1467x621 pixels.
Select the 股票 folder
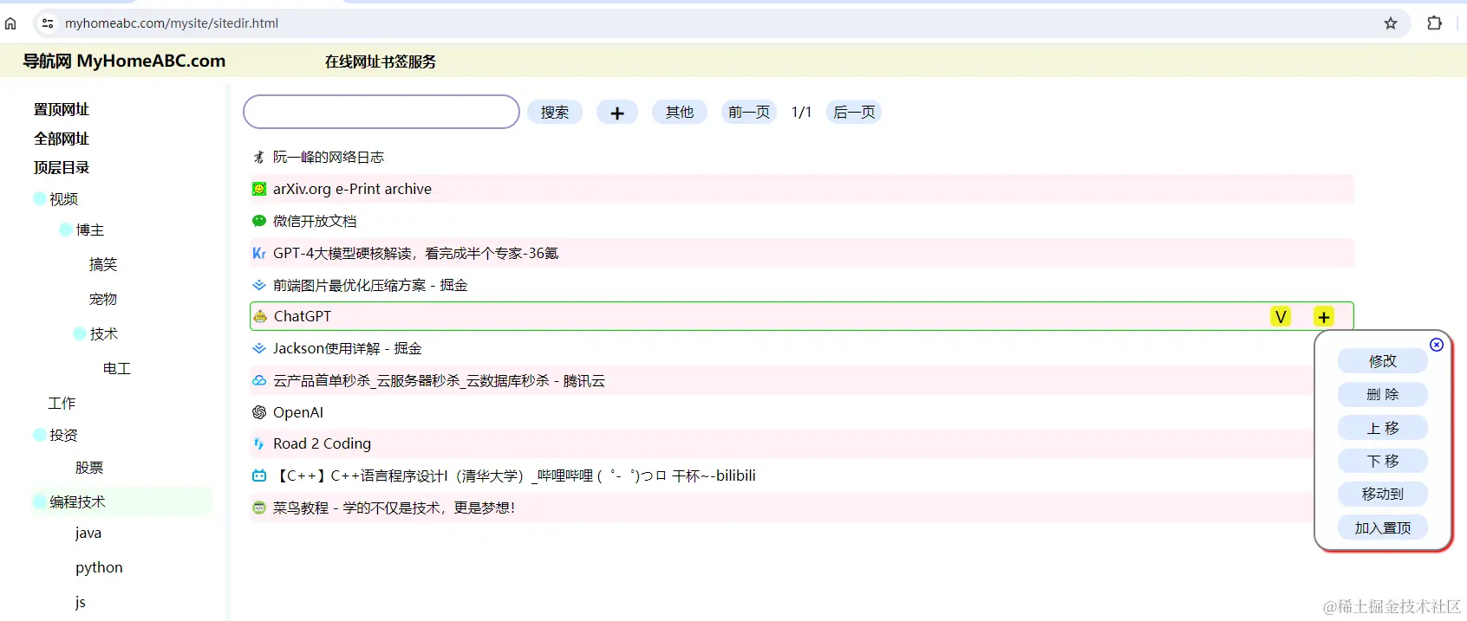(x=89, y=468)
